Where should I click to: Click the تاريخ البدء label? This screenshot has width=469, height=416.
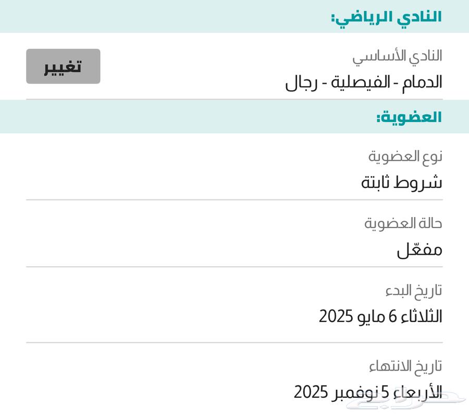[413, 290]
